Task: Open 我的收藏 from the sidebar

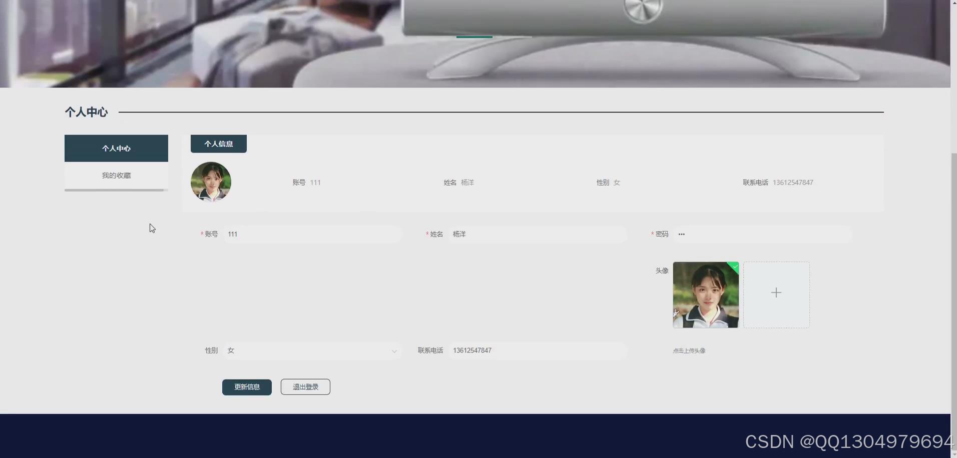Action: click(116, 175)
